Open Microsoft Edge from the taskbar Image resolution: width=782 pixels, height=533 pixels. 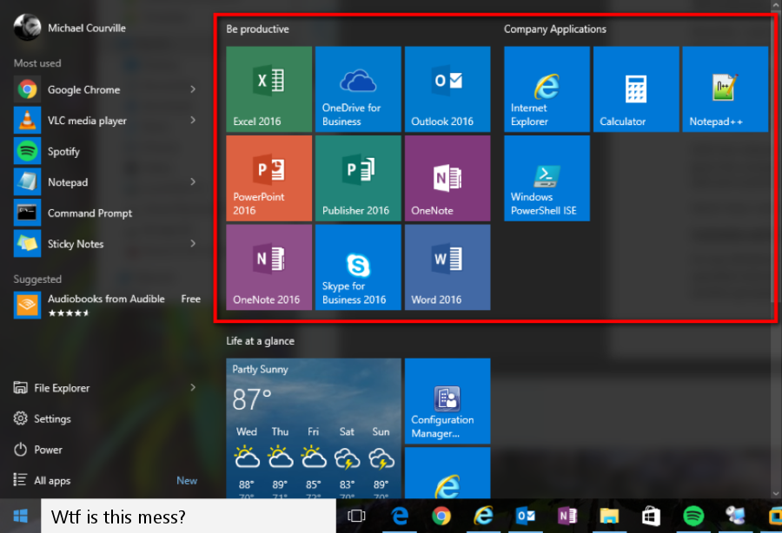pyautogui.click(x=399, y=516)
